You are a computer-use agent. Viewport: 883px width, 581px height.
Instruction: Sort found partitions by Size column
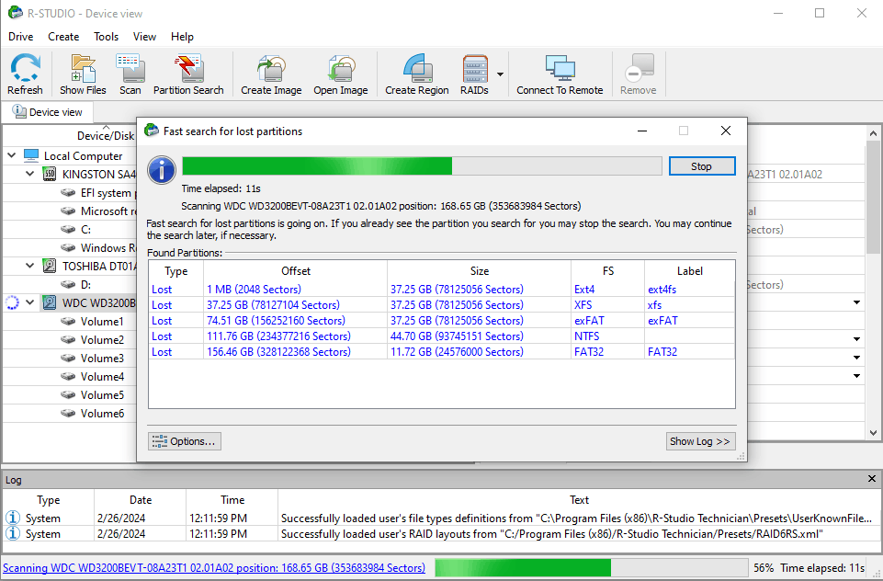tap(480, 271)
